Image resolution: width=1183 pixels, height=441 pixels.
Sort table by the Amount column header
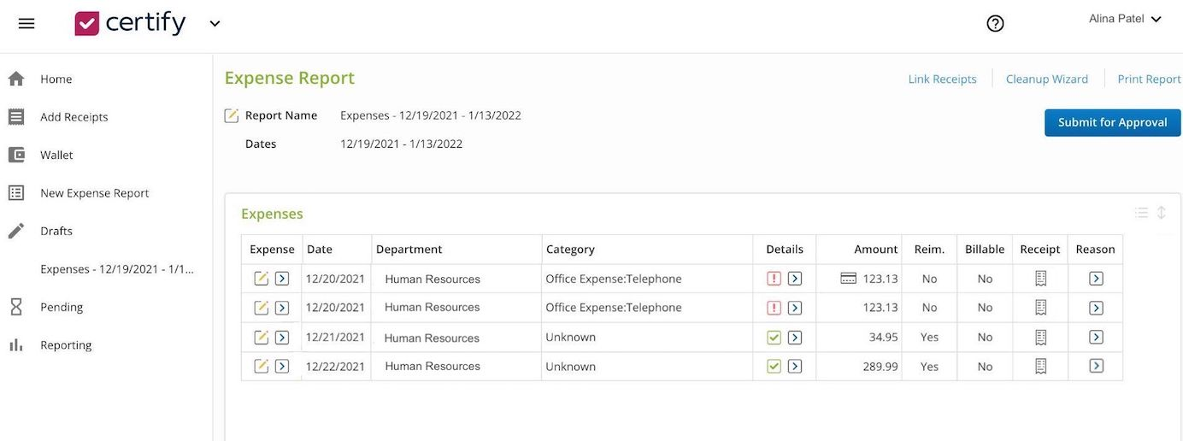click(875, 250)
